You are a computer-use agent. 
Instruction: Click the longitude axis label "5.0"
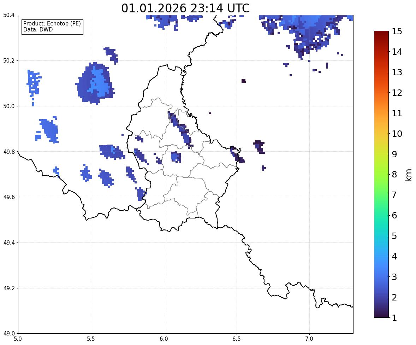(x=18, y=339)
